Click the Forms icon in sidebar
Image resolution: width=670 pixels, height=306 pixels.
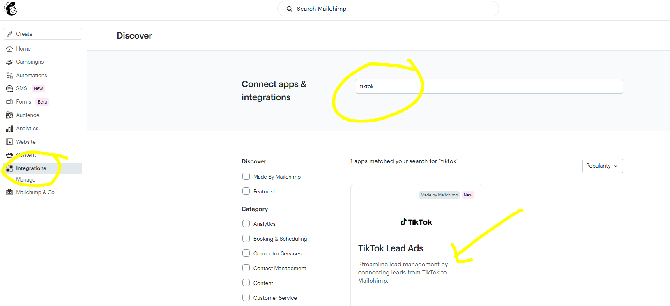(9, 102)
